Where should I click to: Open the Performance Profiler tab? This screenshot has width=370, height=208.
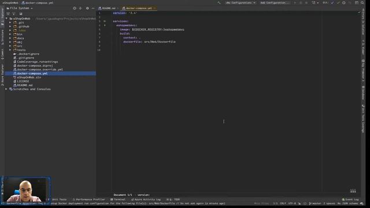[88, 199]
